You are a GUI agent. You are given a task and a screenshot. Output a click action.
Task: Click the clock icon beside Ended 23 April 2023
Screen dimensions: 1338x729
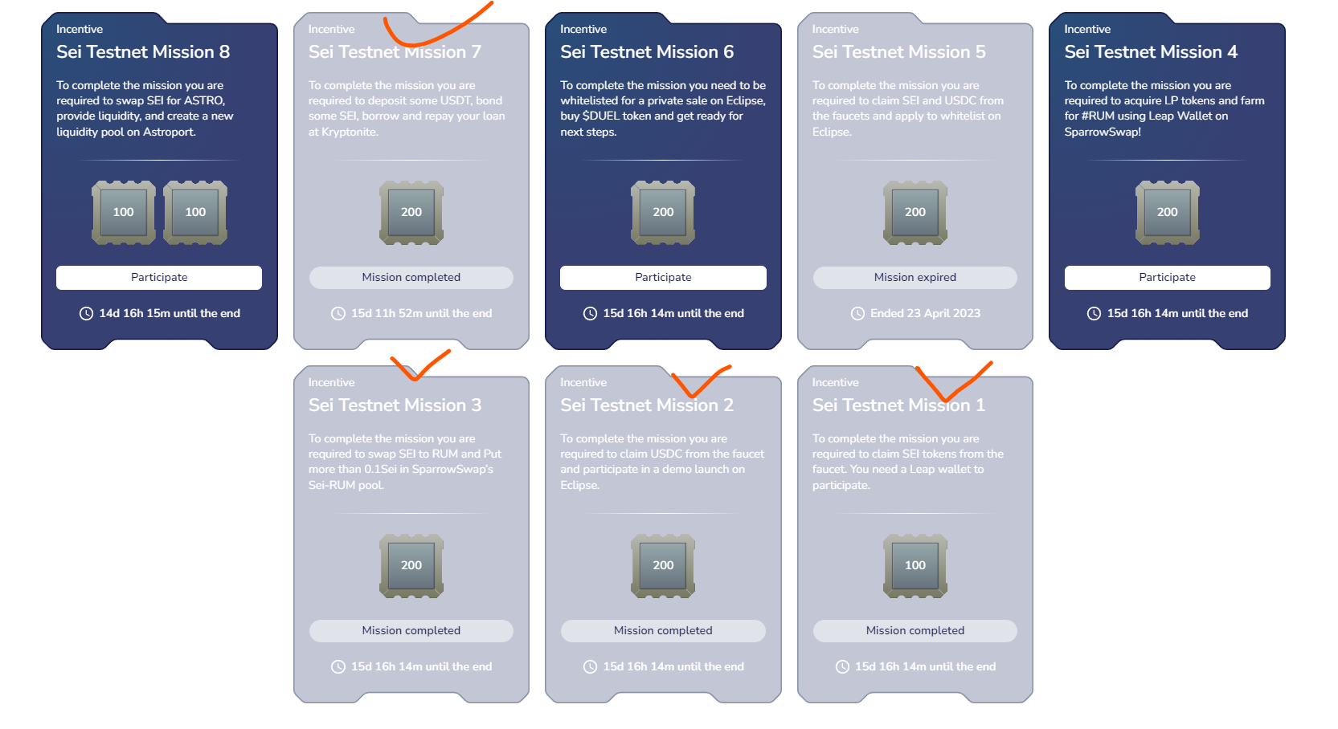(857, 314)
